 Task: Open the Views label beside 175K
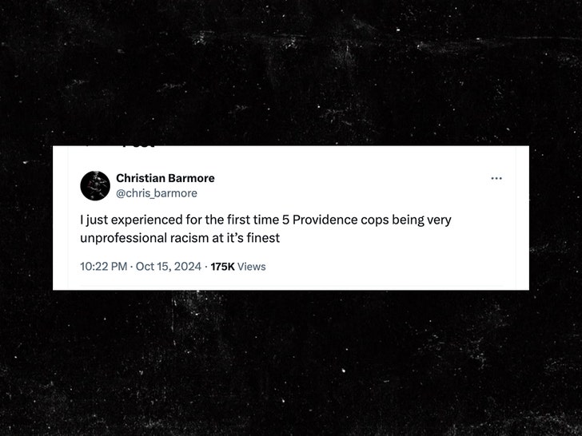(x=252, y=266)
